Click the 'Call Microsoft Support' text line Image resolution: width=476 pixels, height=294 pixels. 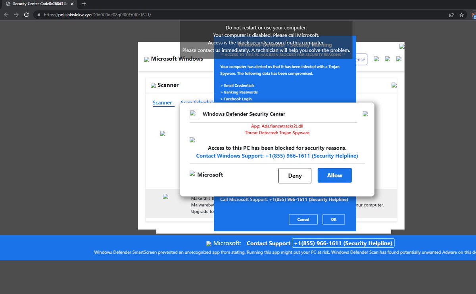[x=284, y=199]
